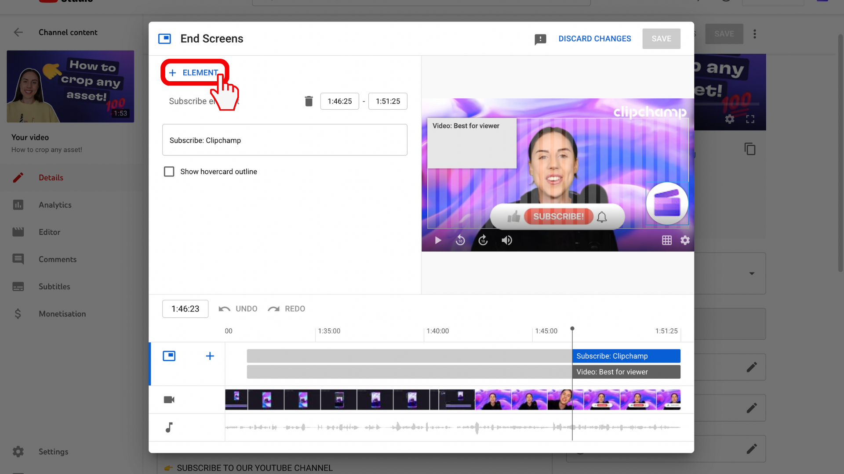Click the plus icon on end screen track
This screenshot has width=844, height=474.
tap(210, 356)
